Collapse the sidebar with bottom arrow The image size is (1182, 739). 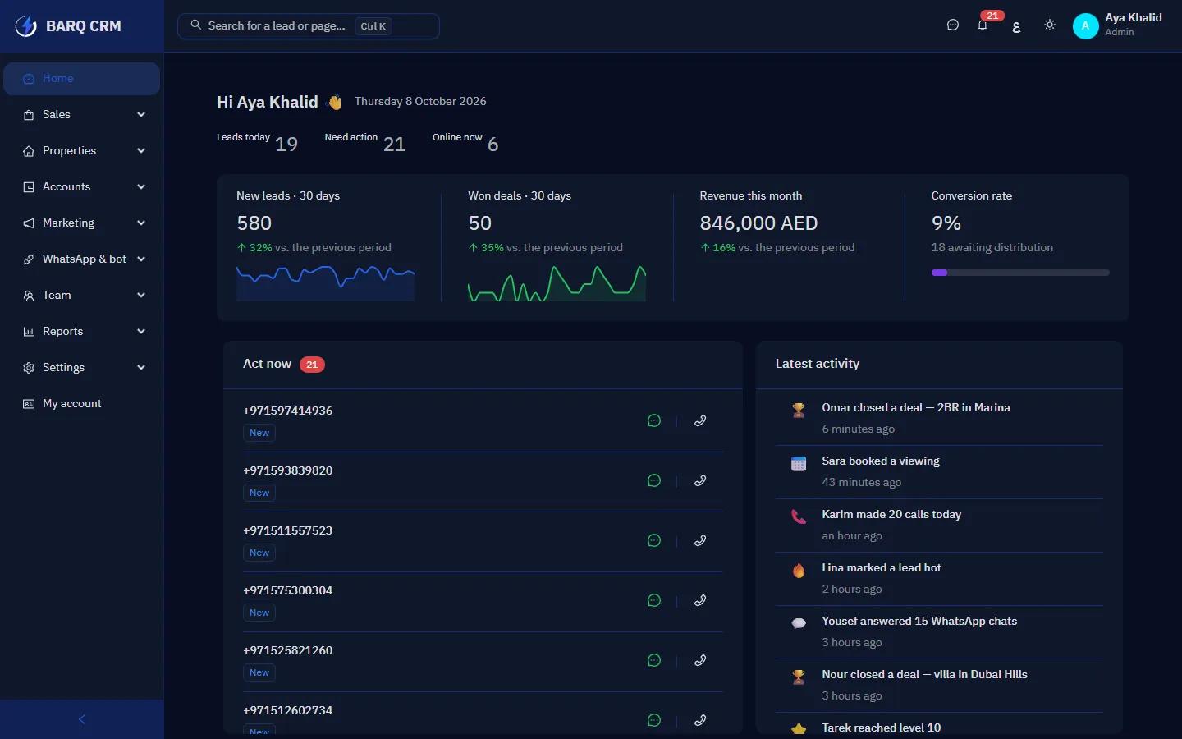82,719
